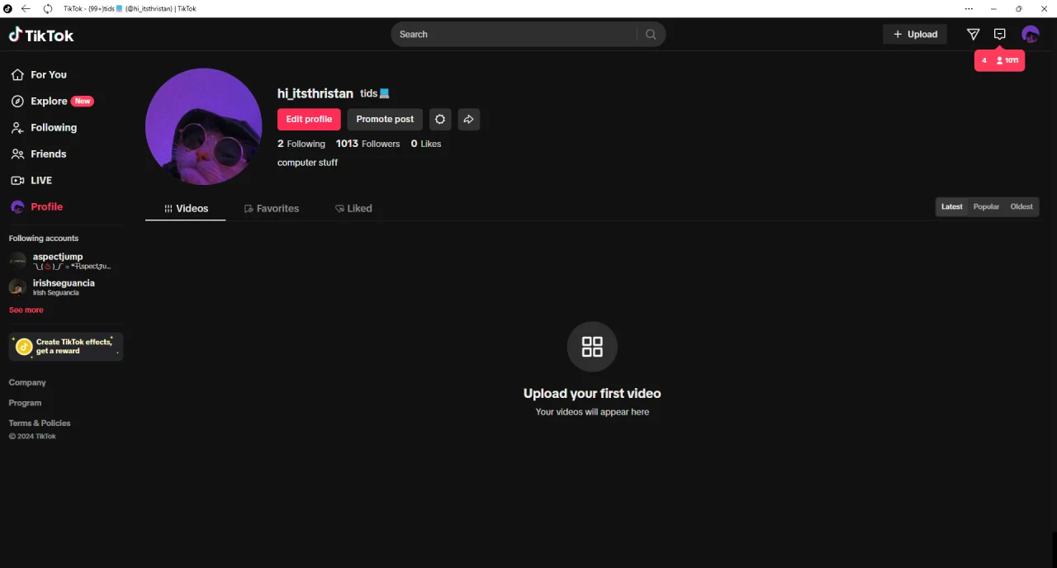Click the 0 Likes count
This screenshot has width=1057, height=568.
click(x=426, y=144)
